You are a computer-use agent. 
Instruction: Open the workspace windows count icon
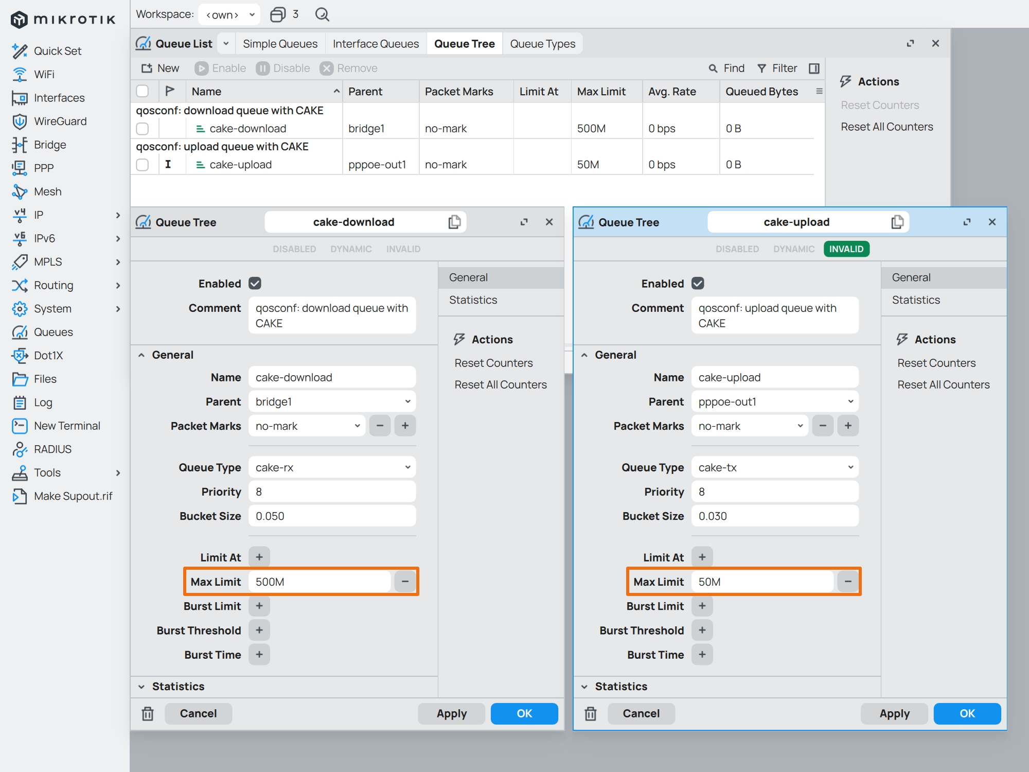pos(278,14)
